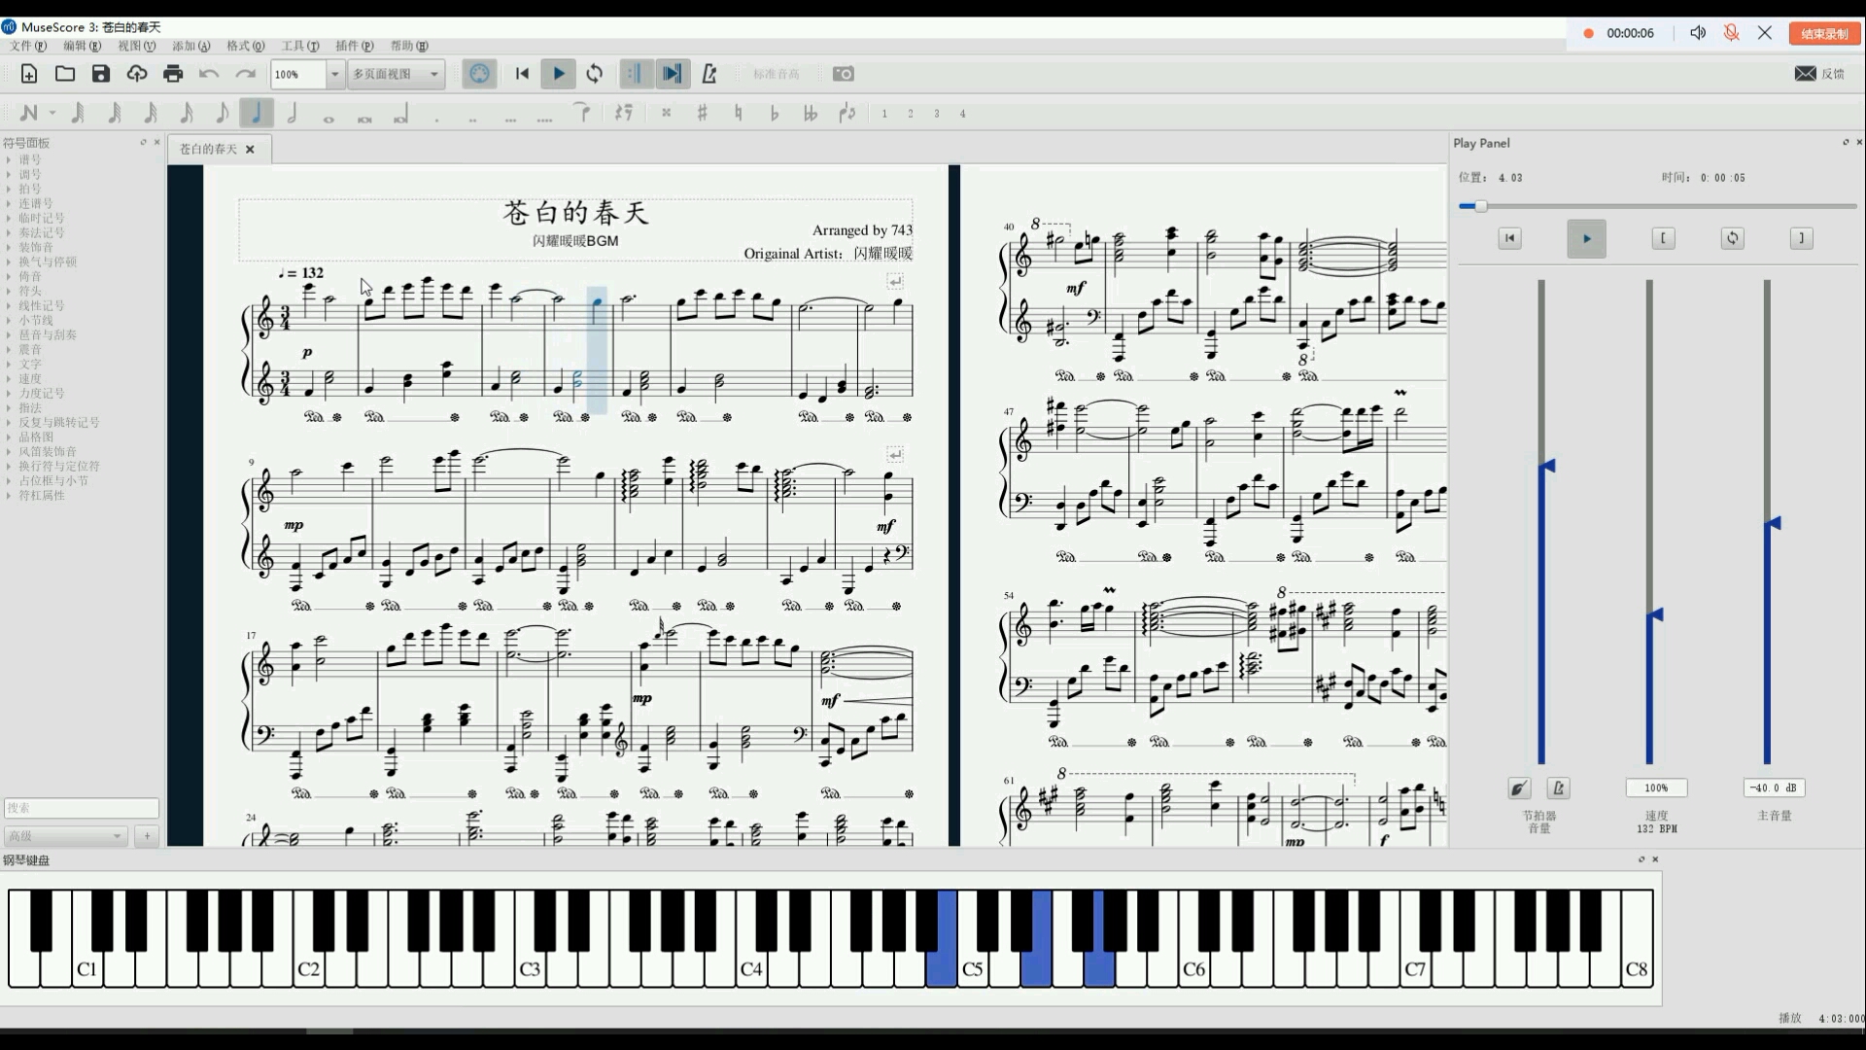The height and width of the screenshot is (1050, 1866).
Task: Redo the last undone action
Action: [x=246, y=74]
